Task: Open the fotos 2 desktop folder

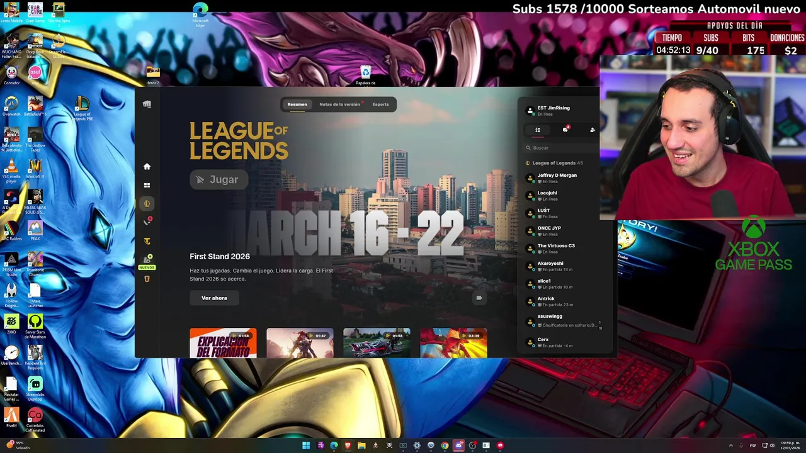Action: (153, 75)
